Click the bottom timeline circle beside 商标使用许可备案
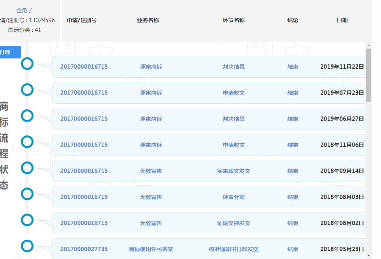381x259 pixels. point(27,246)
